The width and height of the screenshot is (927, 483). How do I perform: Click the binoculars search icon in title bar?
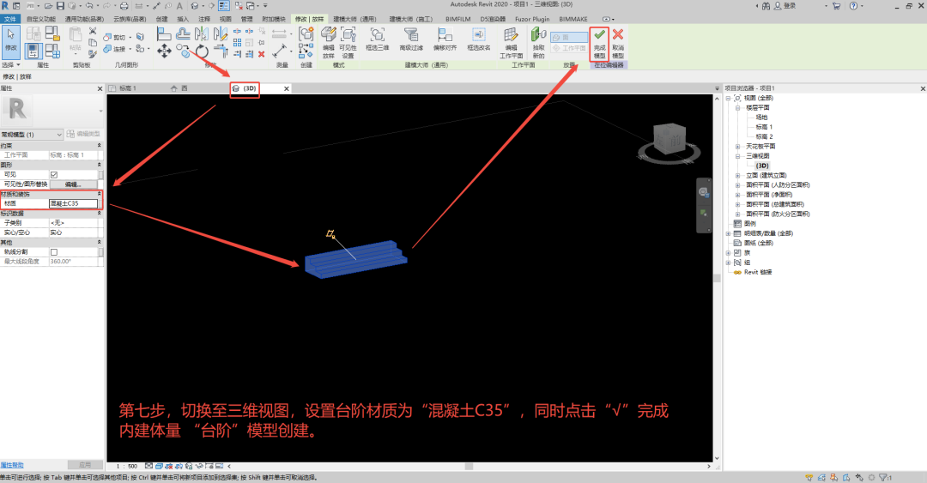pyautogui.click(x=766, y=6)
